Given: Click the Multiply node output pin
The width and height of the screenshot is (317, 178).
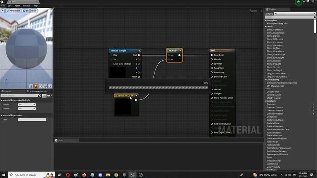Looking at the screenshot, I should pyautogui.click(x=179, y=55).
